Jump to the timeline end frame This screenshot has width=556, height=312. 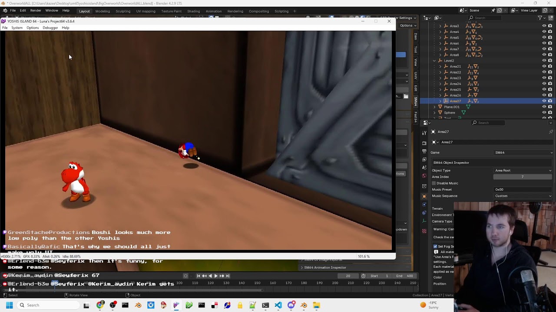pos(228,276)
